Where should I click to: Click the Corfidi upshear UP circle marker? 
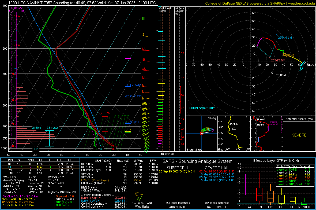point(272,73)
